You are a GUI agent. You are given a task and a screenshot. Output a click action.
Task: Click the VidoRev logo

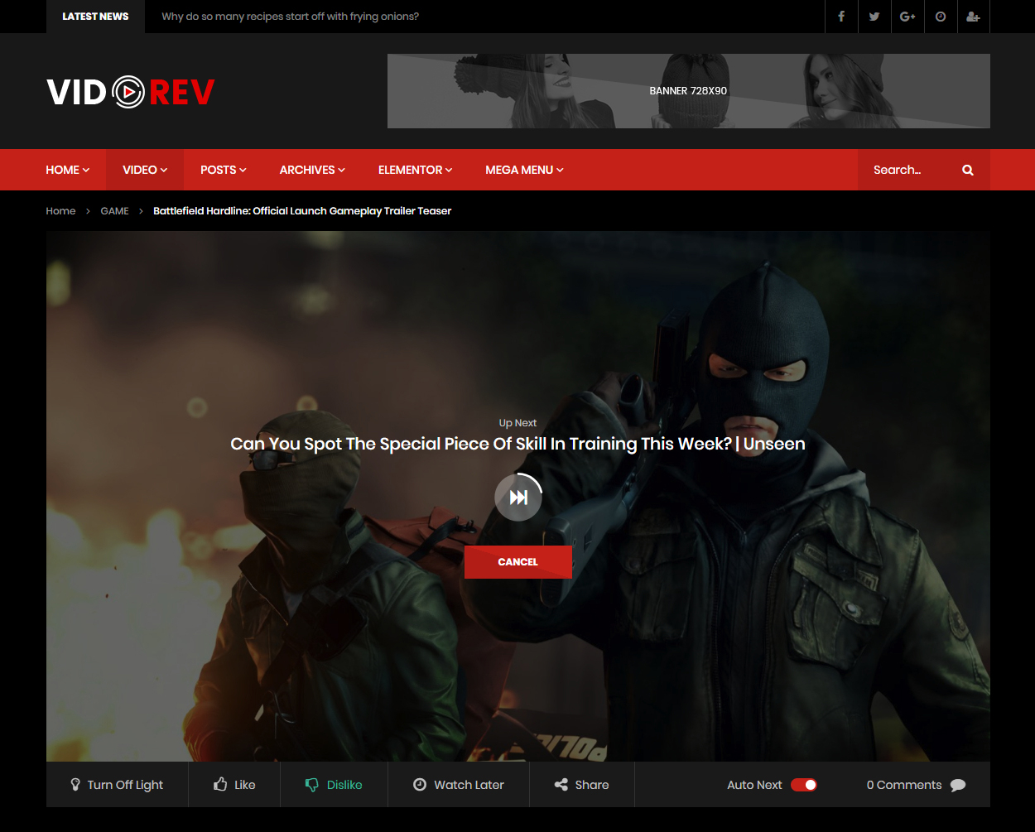(131, 92)
